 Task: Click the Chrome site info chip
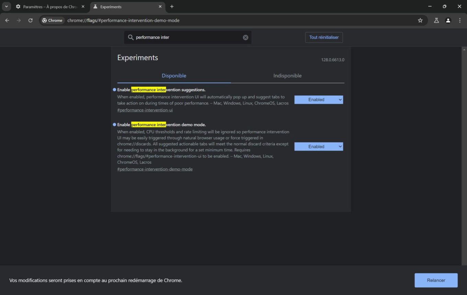tap(52, 21)
